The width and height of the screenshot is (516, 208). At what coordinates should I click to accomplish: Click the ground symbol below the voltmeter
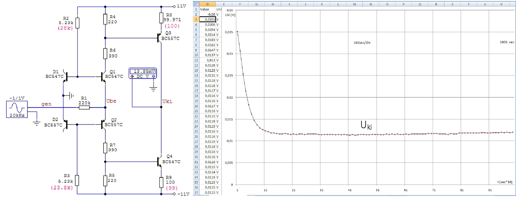[153, 89]
